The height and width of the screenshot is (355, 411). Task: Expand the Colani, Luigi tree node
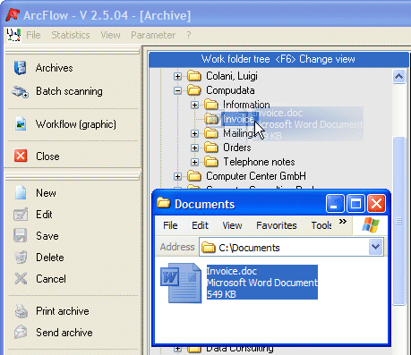click(177, 76)
